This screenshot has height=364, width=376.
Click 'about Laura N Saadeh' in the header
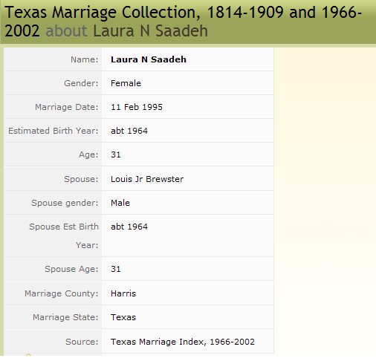(127, 31)
